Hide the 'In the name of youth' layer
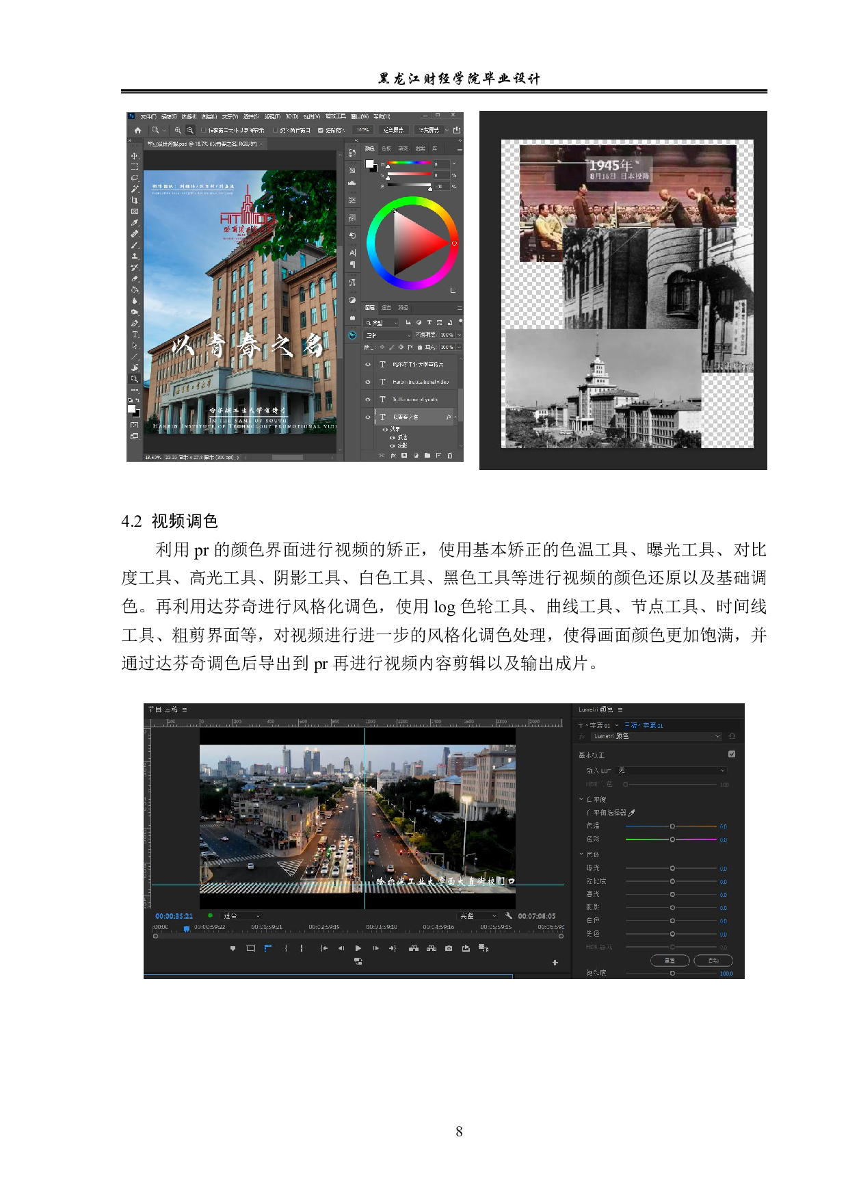Viewport: 848px width, 1200px height. coord(368,399)
